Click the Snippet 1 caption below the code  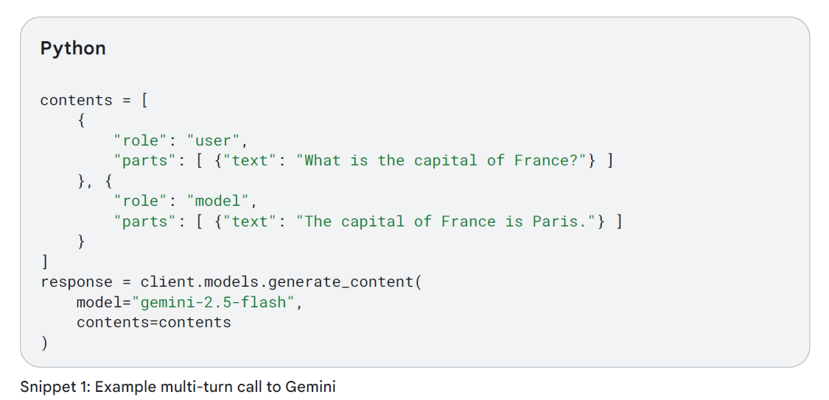(x=178, y=387)
